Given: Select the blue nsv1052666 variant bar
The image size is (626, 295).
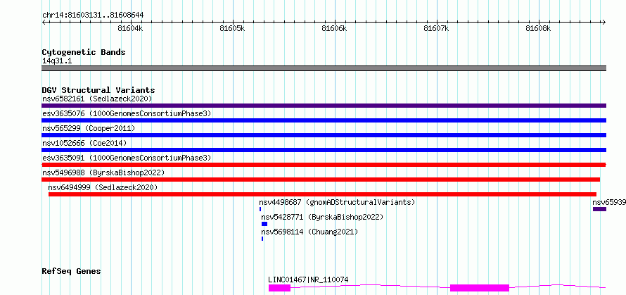Looking at the screenshot, I should (324, 150).
